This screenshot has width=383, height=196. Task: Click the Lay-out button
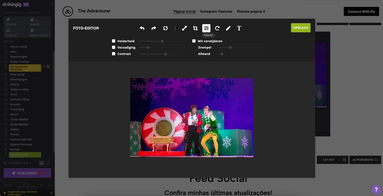pyautogui.click(x=328, y=160)
